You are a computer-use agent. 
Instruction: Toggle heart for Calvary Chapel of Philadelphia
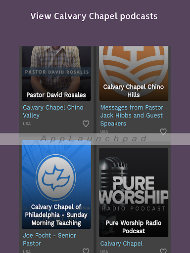[x=86, y=251]
